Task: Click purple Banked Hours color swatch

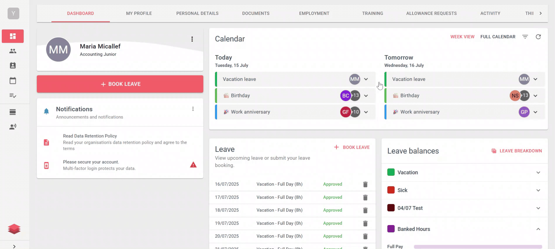Action: 391,229
